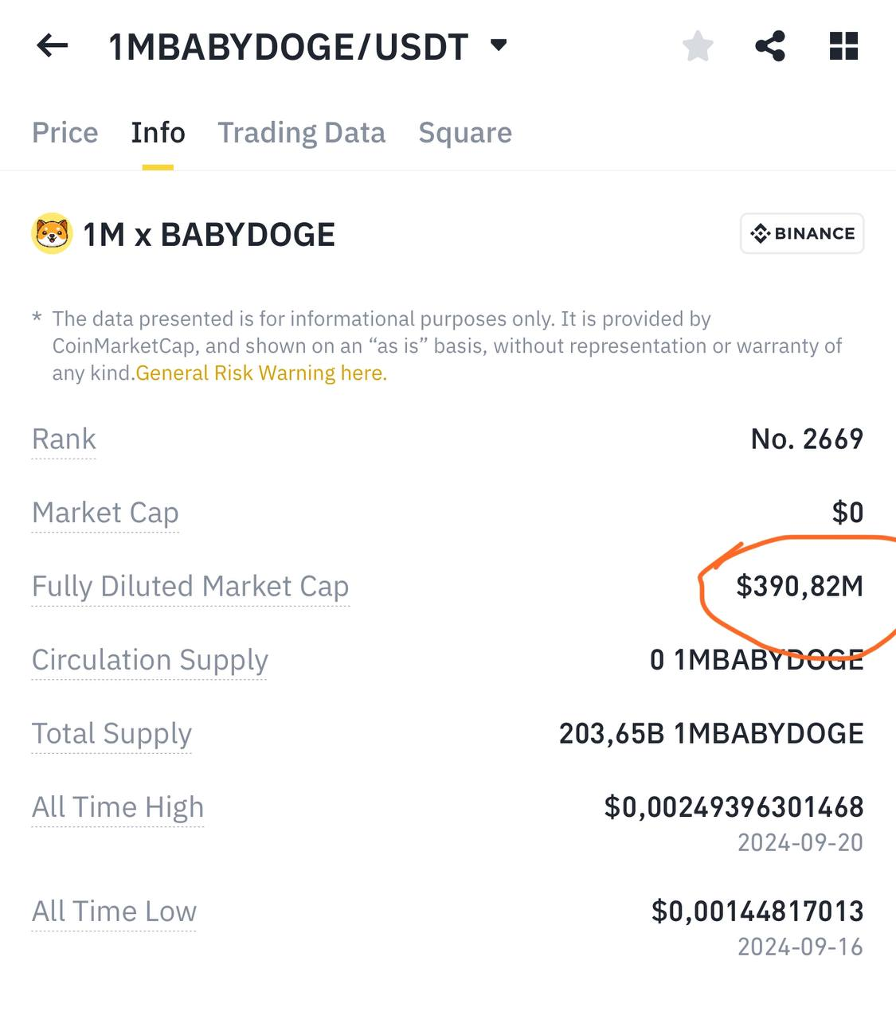Tap the back arrow icon
The image size is (896, 1019).
[53, 46]
